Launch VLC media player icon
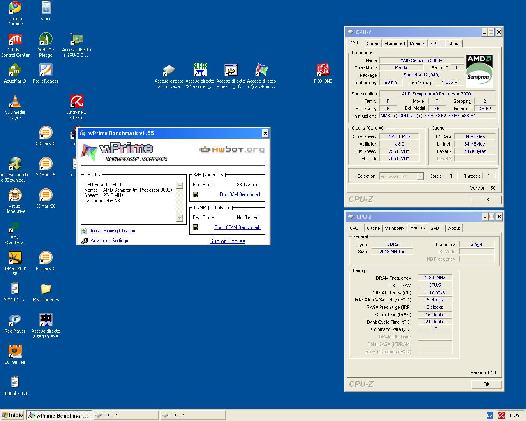This screenshot has height=421, width=526. tap(15, 101)
